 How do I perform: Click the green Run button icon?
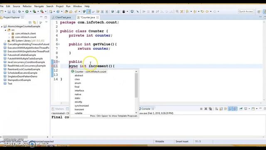click(27, 12)
